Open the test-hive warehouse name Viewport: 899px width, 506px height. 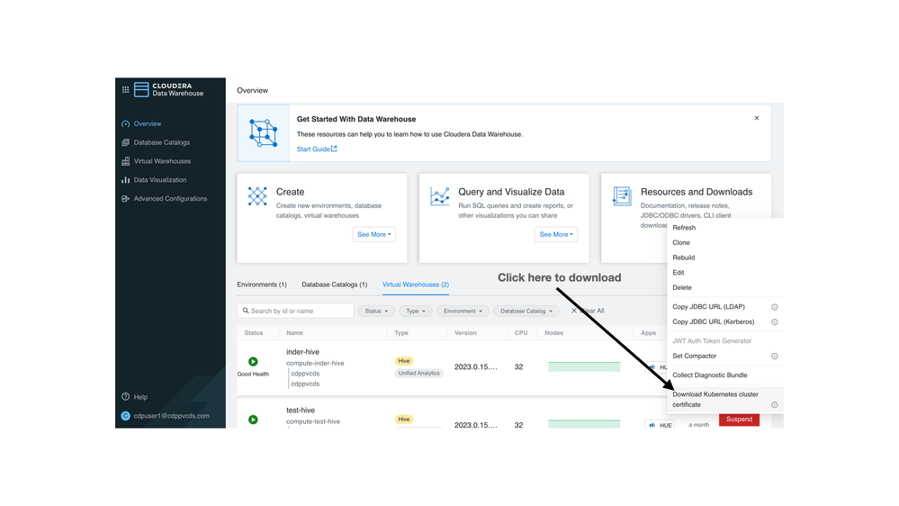click(x=301, y=411)
